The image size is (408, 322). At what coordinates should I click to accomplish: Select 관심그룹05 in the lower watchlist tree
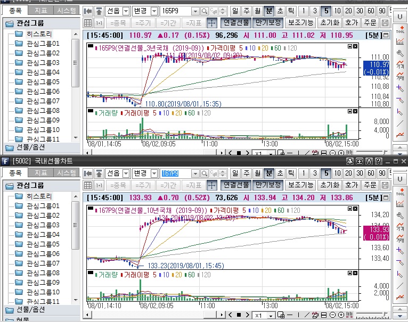(x=43, y=244)
